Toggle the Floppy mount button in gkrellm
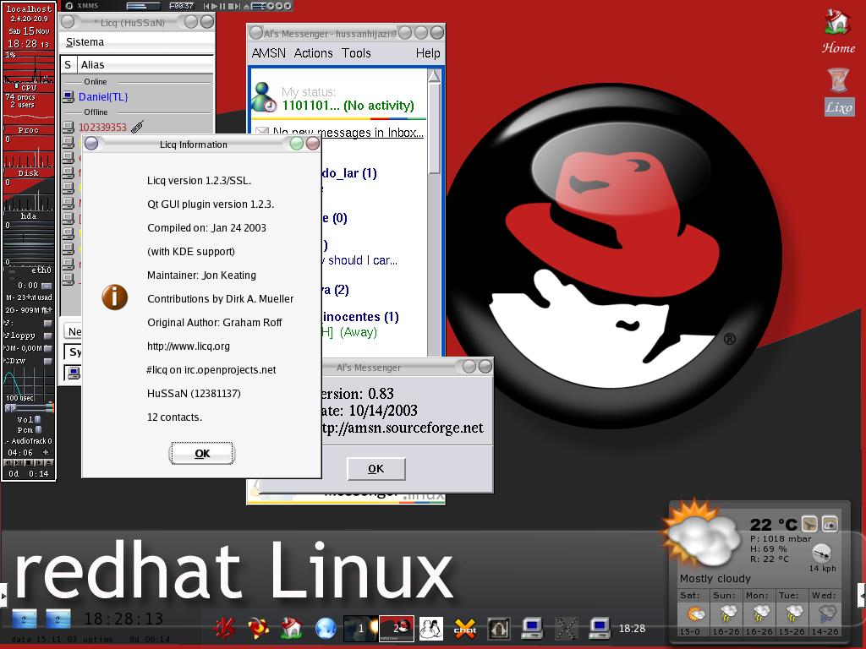866x649 pixels. coord(47,335)
